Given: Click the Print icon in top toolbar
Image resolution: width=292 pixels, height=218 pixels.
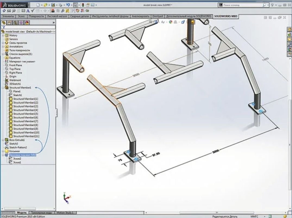Looking at the screenshot, I should point(61,5).
